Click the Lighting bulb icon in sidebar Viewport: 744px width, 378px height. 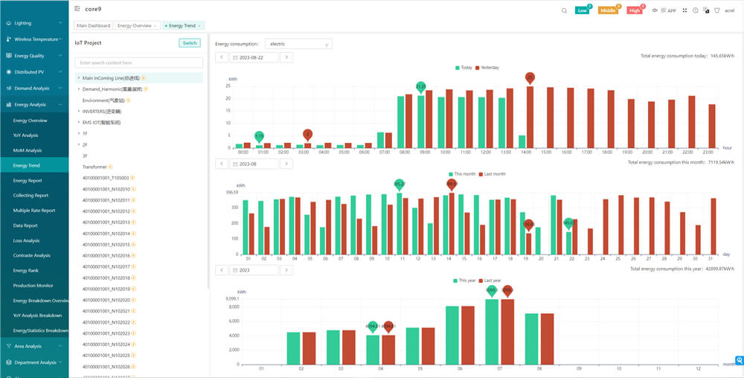point(9,23)
